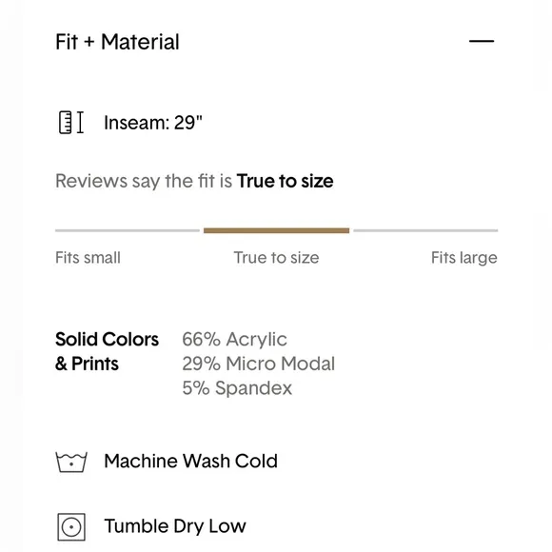Click the Fits large label
Screen dimensions: 552x552
click(464, 258)
